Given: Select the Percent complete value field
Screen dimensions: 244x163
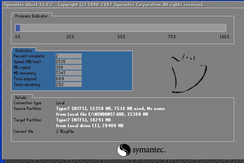Looking at the screenshot, I should pyautogui.click(x=69, y=56).
